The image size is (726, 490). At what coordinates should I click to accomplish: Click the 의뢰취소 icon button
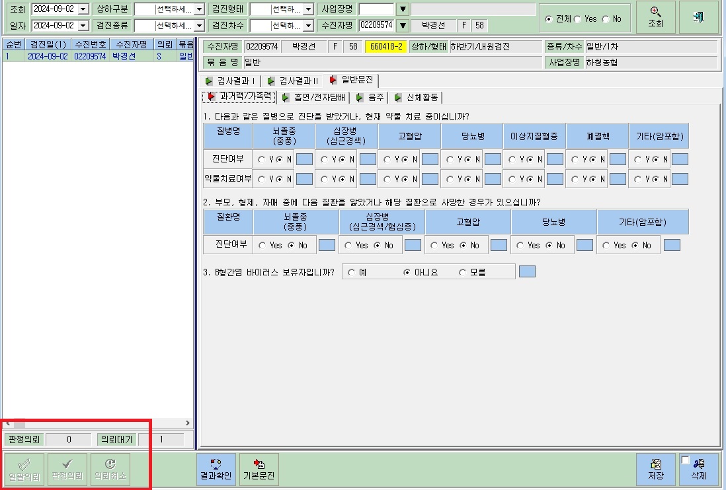(110, 469)
